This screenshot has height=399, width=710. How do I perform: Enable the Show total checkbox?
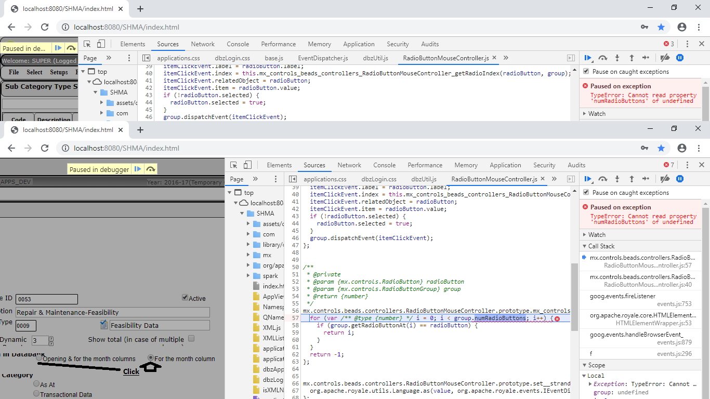pos(191,338)
